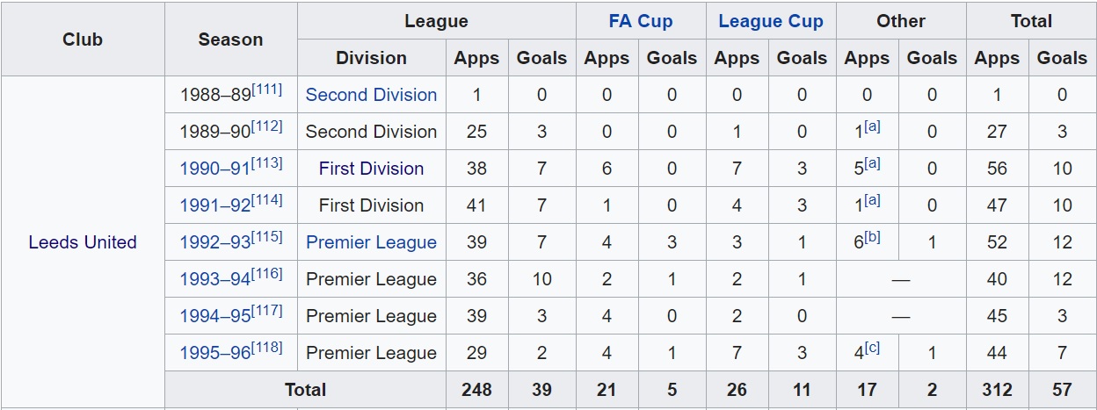Jump to citation reference [118]
The height and width of the screenshot is (410, 1097).
coord(267,348)
